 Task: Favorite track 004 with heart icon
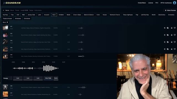175,49
